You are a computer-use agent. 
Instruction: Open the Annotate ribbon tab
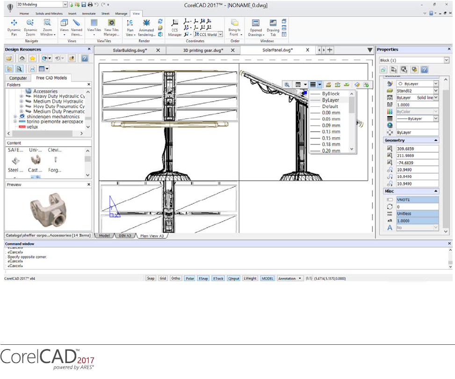tap(89, 14)
